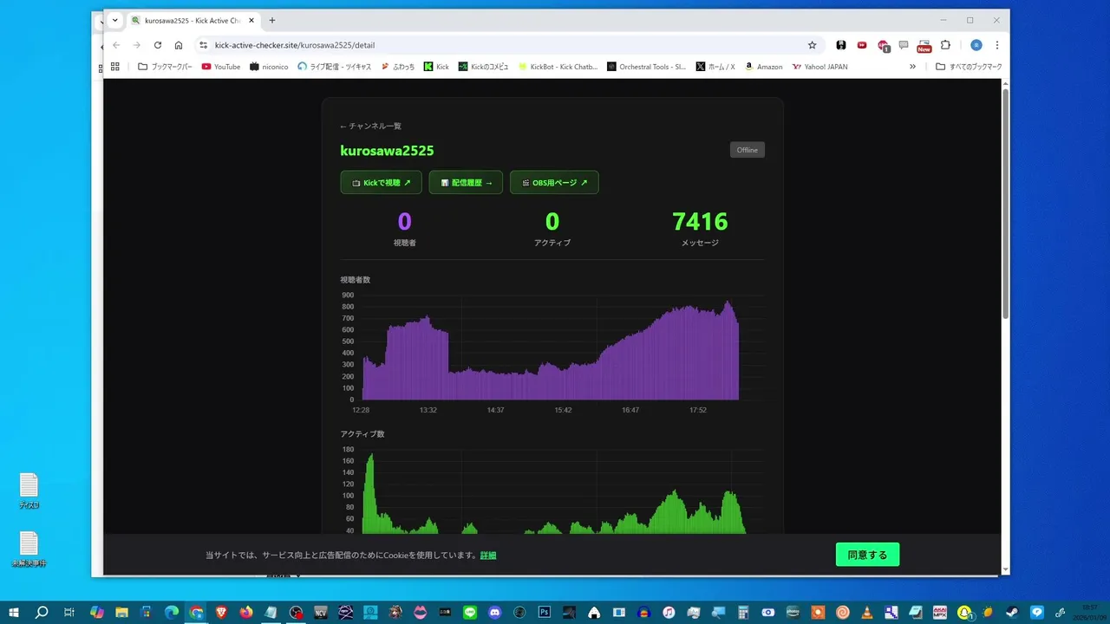Open the ブックマークバー folder
Screen dimensions: 1110x624
coord(165,67)
